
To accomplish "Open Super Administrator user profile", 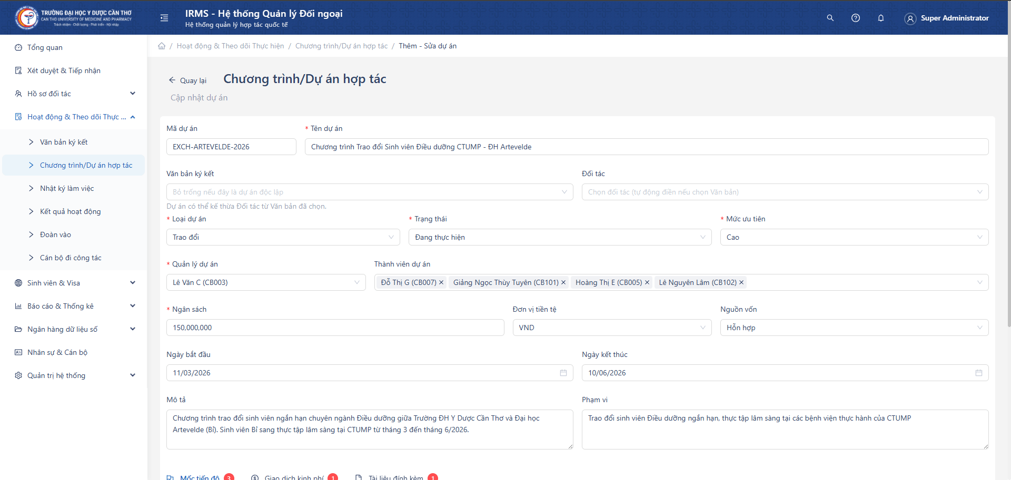I will (x=946, y=18).
